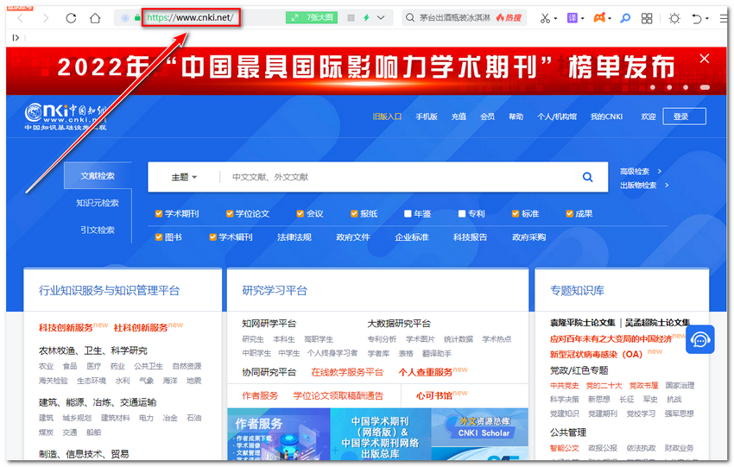This screenshot has height=467, width=734.
Task: Click the lightning speed mode icon
Action: point(366,18)
